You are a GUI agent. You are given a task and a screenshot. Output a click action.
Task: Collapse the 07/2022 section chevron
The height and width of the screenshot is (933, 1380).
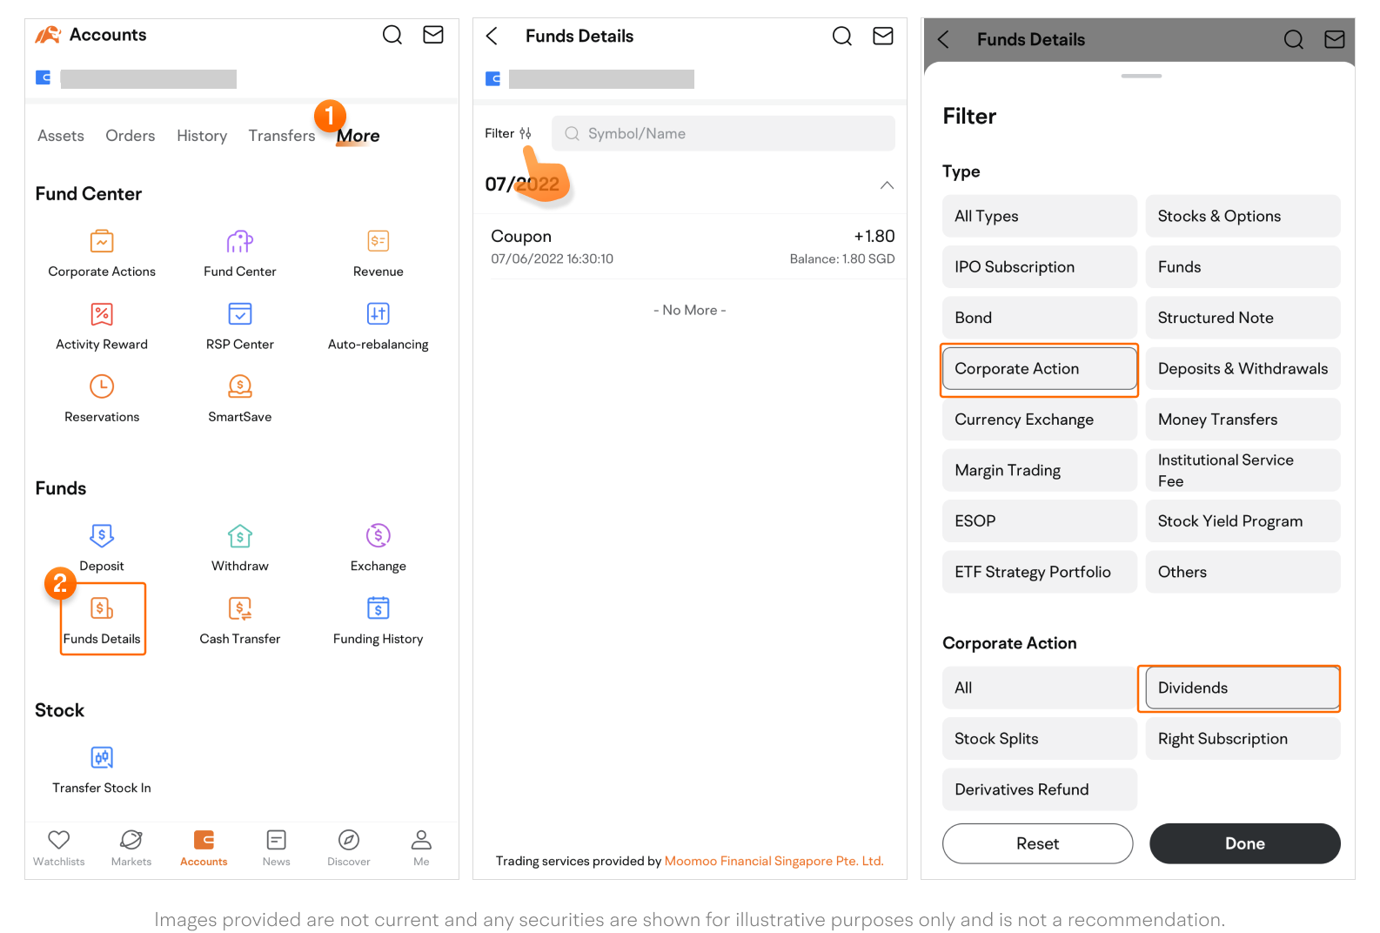click(x=887, y=185)
